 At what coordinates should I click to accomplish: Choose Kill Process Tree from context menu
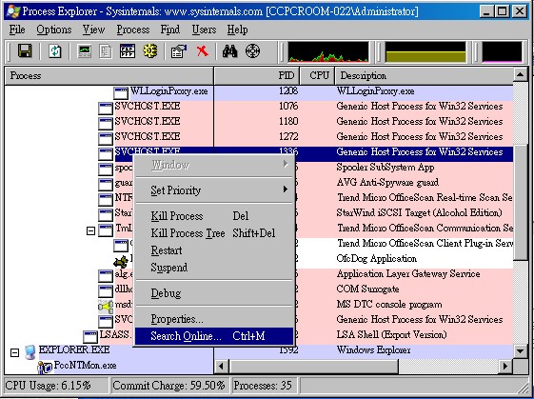pyautogui.click(x=214, y=233)
